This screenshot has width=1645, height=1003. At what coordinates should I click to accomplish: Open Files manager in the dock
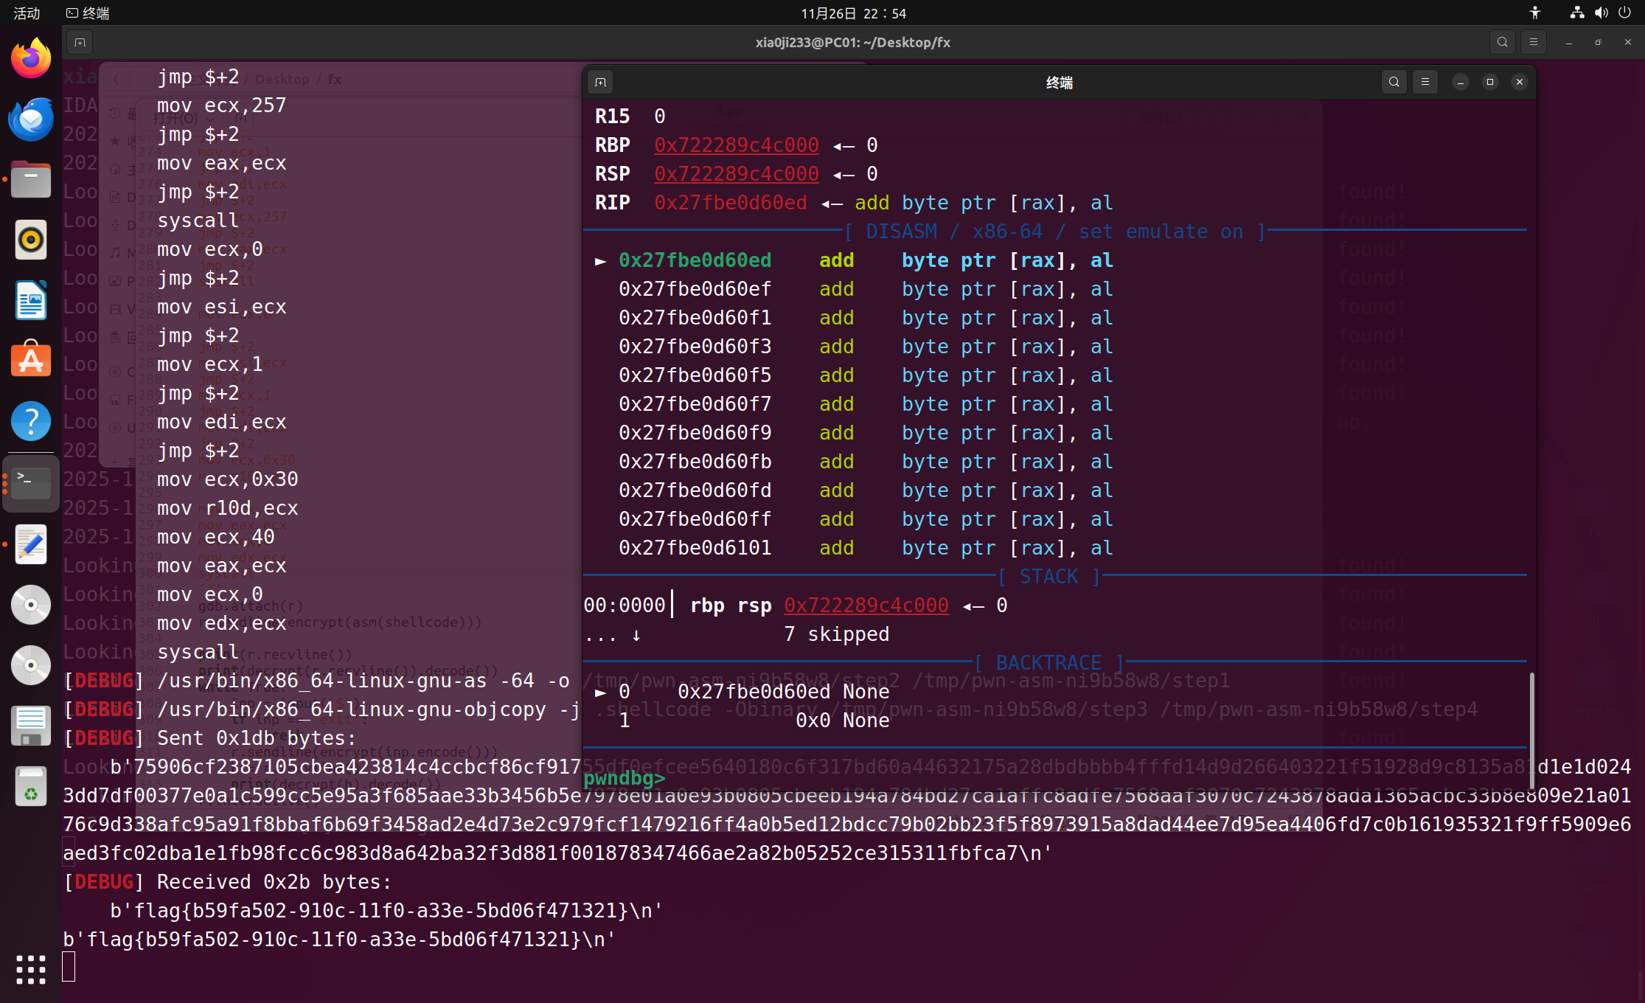(x=30, y=180)
